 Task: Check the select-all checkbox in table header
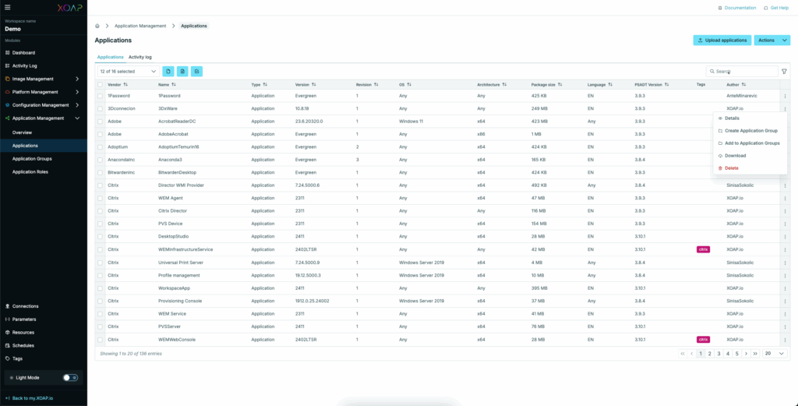(101, 84)
